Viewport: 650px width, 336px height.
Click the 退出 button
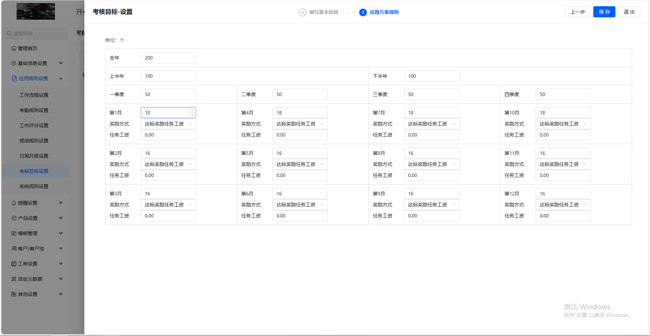point(629,12)
